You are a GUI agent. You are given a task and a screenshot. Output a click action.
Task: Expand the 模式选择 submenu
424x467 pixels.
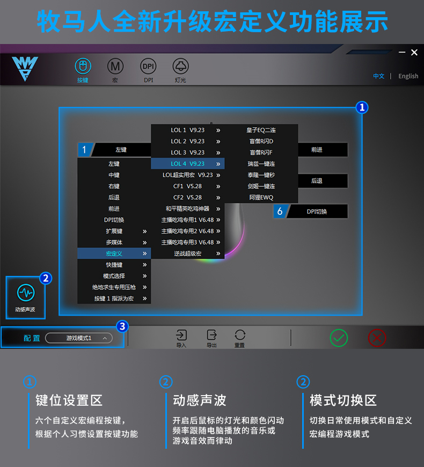(114, 276)
